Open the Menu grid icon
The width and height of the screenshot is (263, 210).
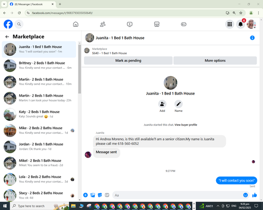point(229,24)
